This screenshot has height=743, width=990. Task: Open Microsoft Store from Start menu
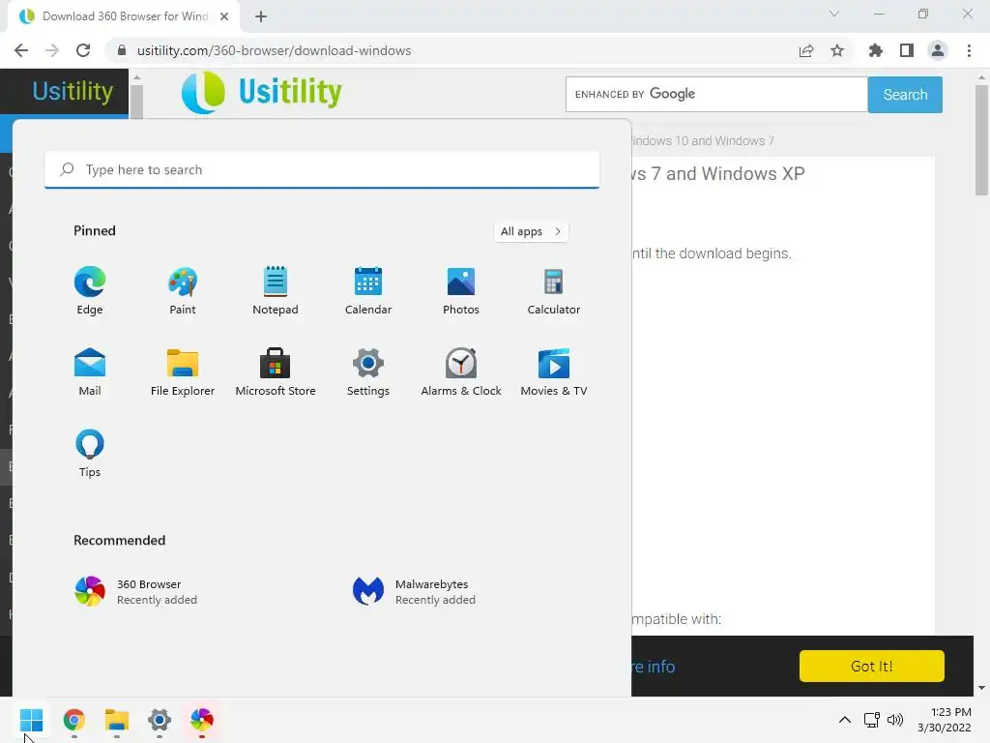point(276,371)
